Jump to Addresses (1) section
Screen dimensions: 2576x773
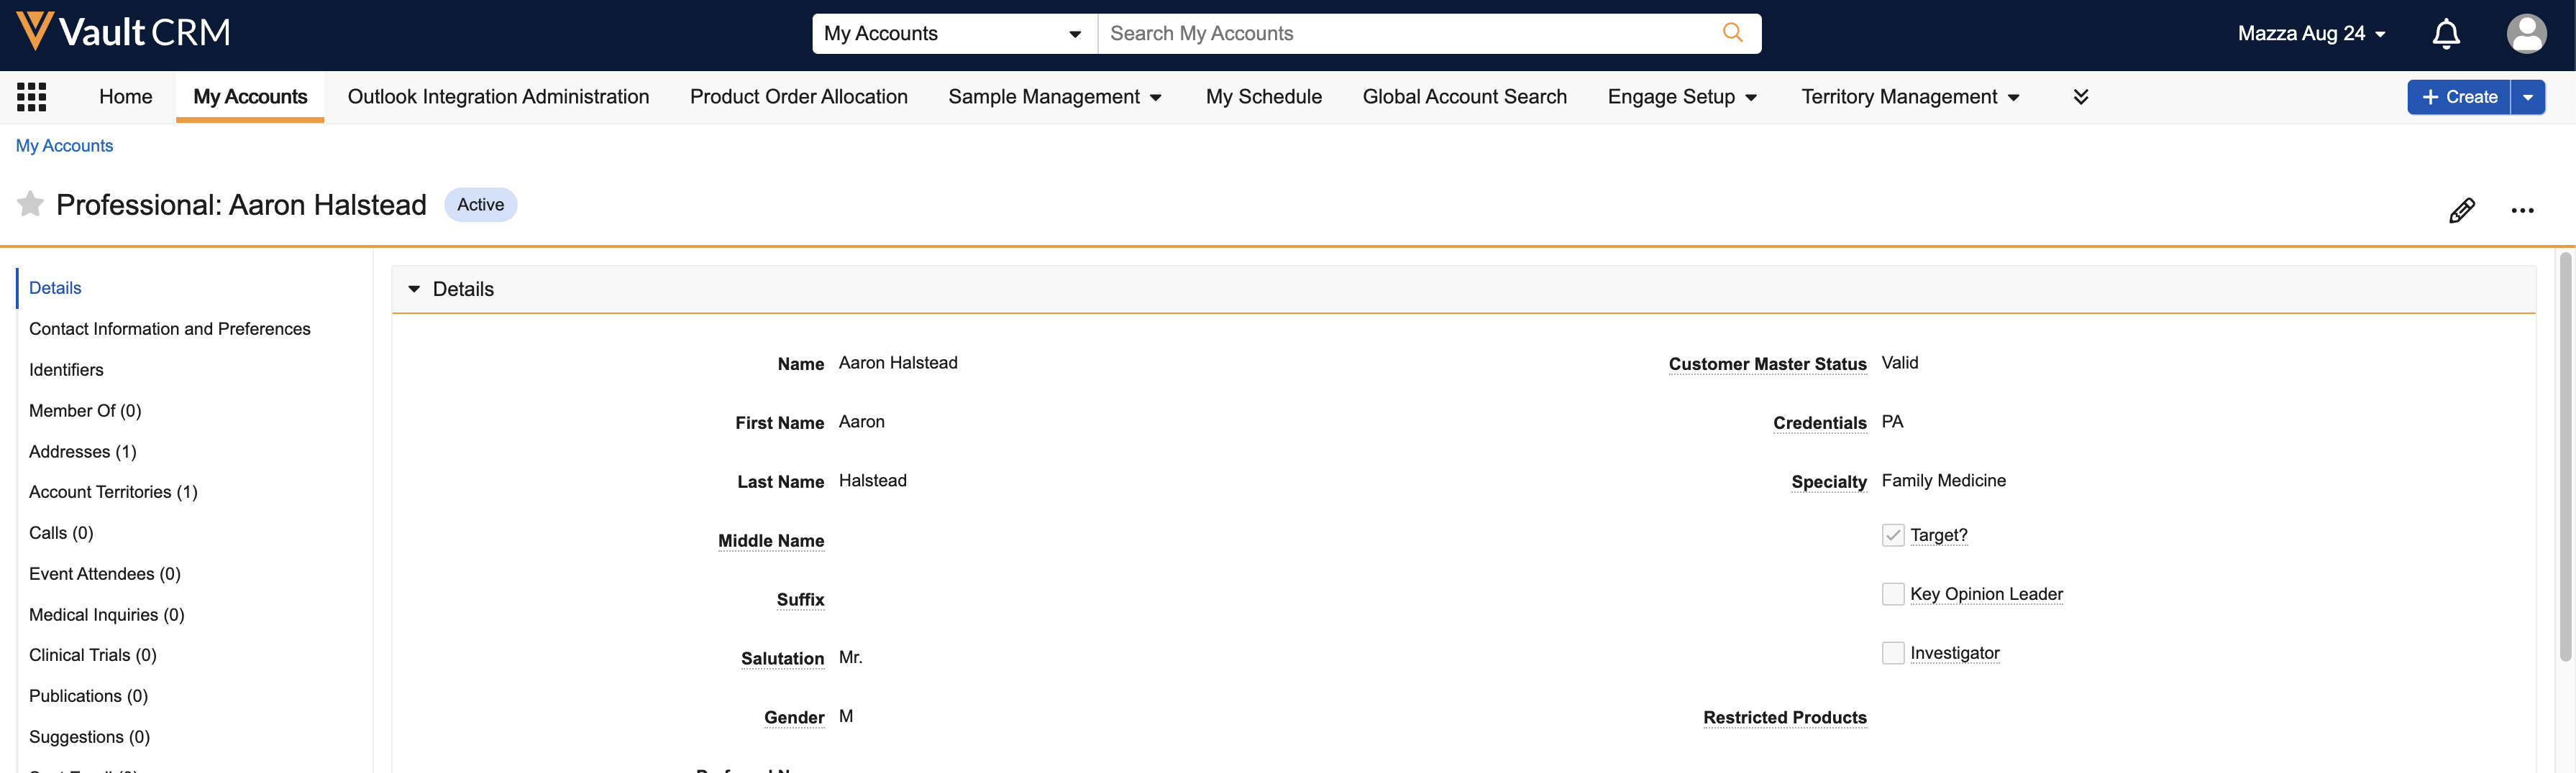(x=82, y=451)
